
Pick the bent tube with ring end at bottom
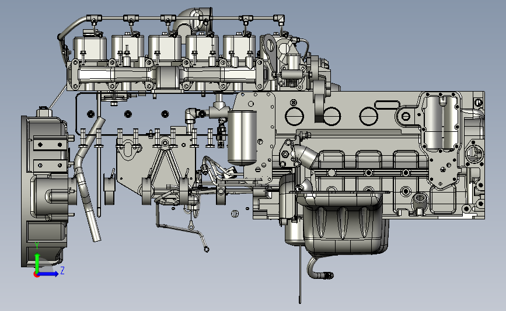tap(183, 226)
